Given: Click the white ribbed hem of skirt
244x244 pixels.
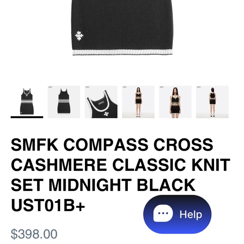Looking at the screenshot, I should point(122,52).
